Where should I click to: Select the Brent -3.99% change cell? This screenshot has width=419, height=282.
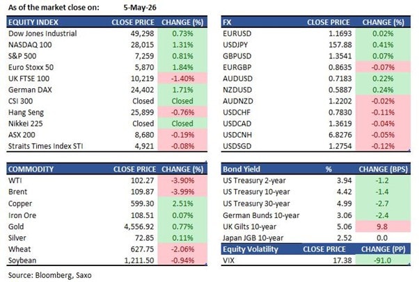[x=182, y=192]
